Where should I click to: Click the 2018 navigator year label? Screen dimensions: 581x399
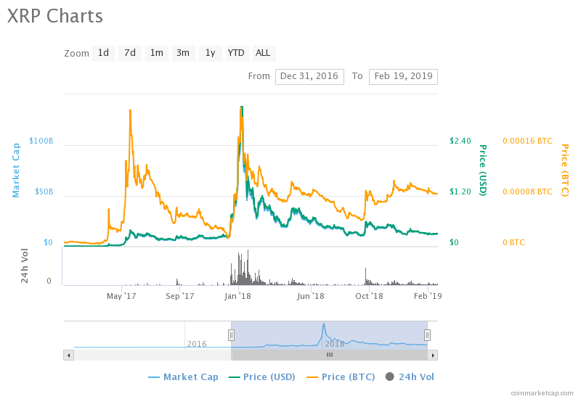click(335, 344)
